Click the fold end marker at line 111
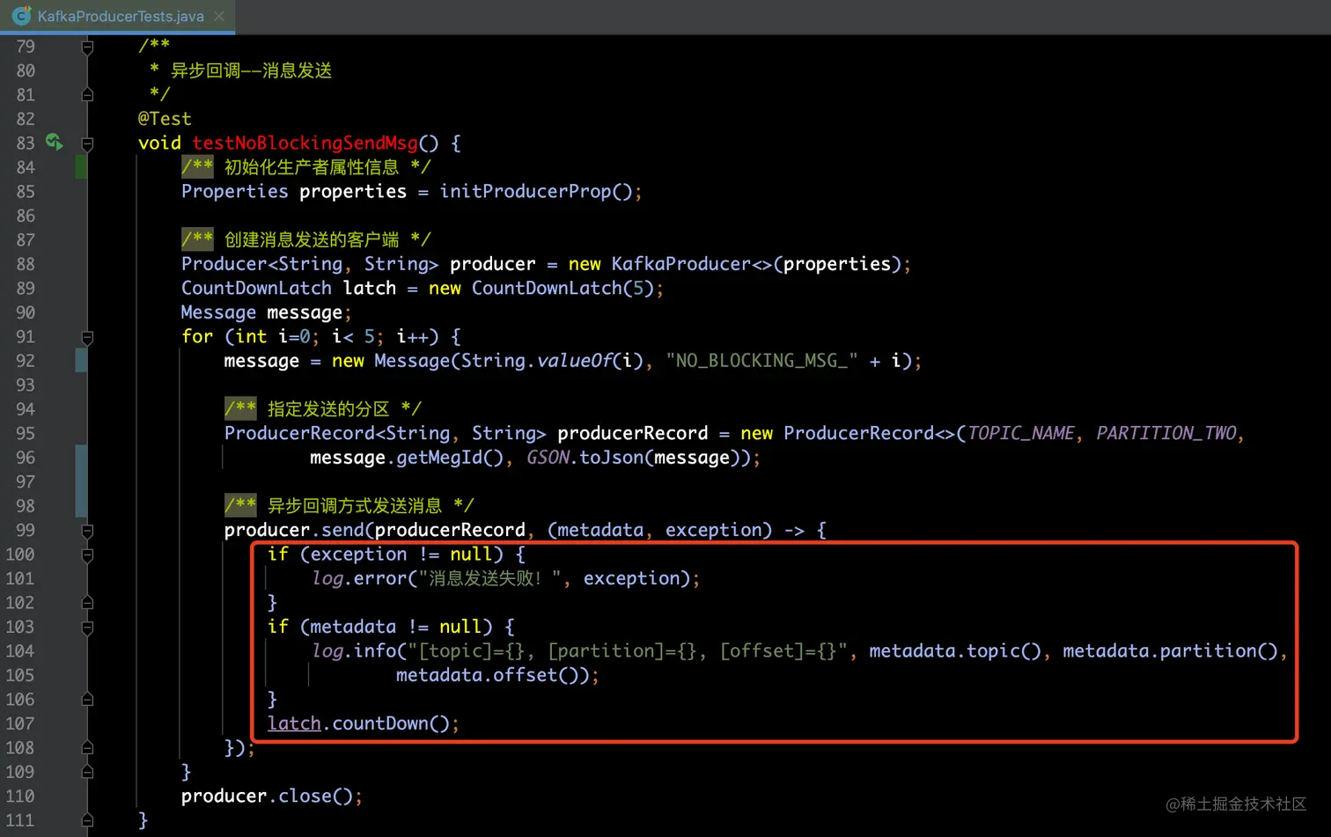This screenshot has width=1331, height=837. [87, 820]
